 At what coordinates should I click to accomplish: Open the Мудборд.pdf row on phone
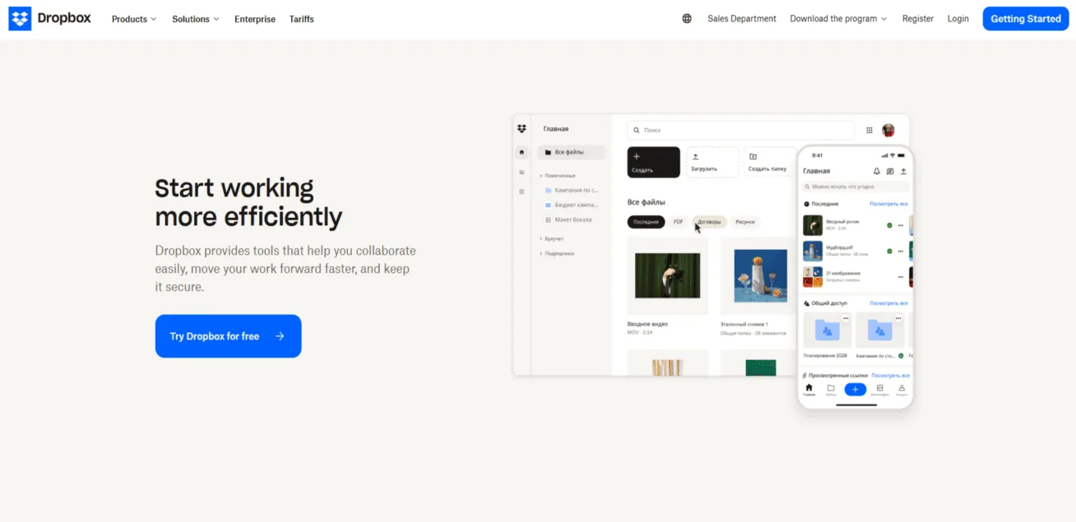click(856, 251)
